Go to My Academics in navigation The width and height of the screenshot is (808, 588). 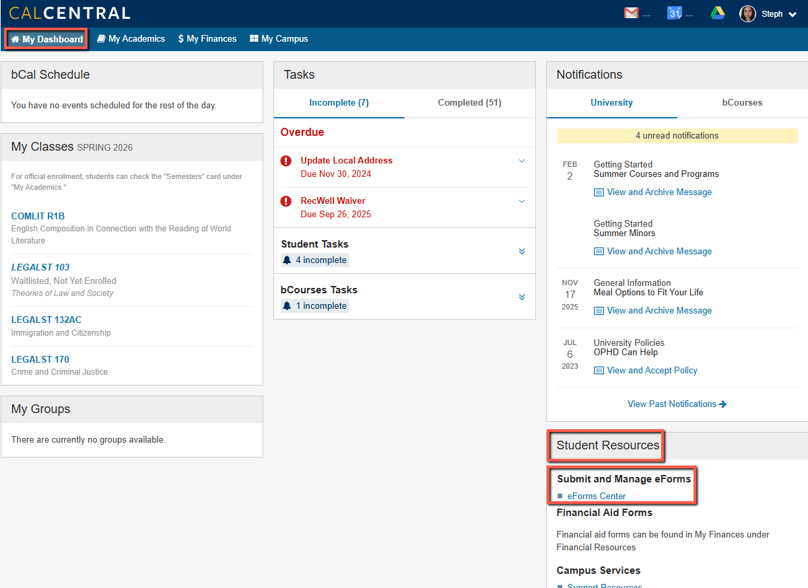click(x=131, y=39)
